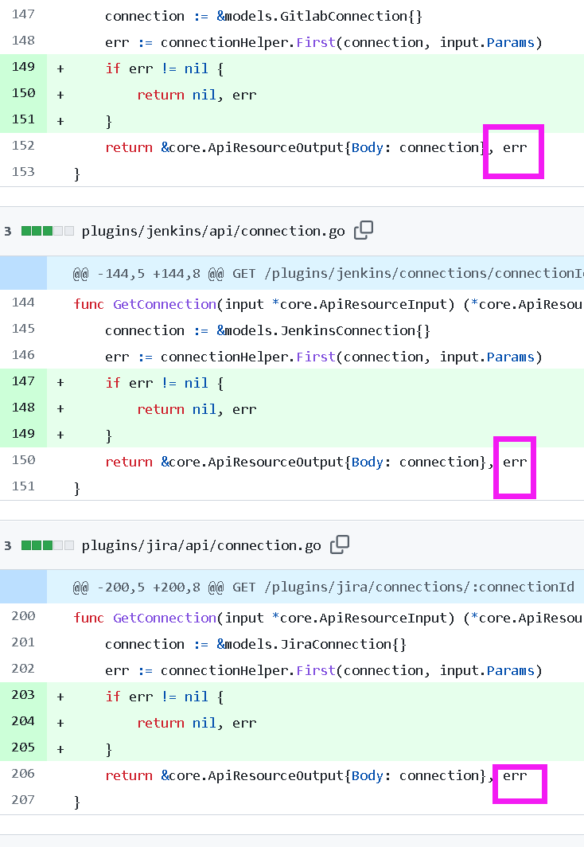Select line number 149 in the gitlab diff
The height and width of the screenshot is (847, 584).
23,67
